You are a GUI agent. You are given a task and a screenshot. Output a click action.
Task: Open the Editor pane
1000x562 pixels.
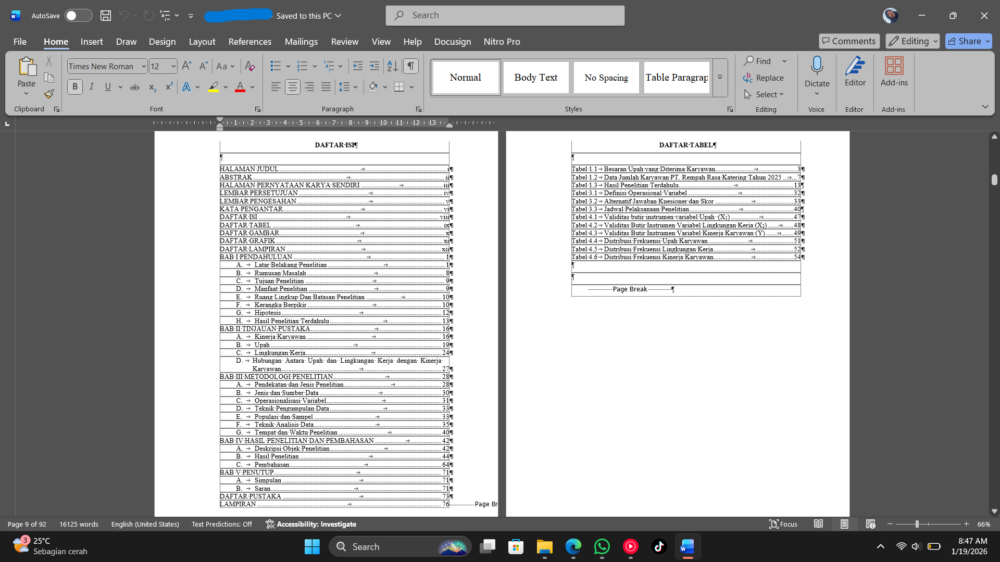(x=855, y=73)
